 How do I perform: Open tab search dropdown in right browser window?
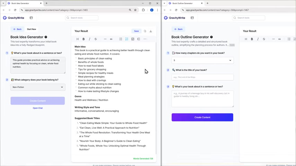164,3
